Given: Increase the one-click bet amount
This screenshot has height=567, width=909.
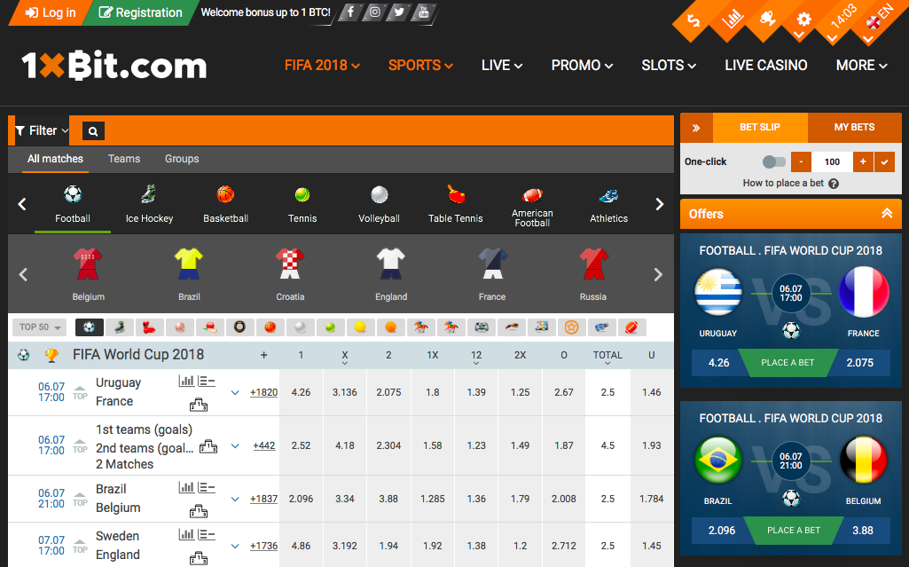Looking at the screenshot, I should click(x=863, y=161).
